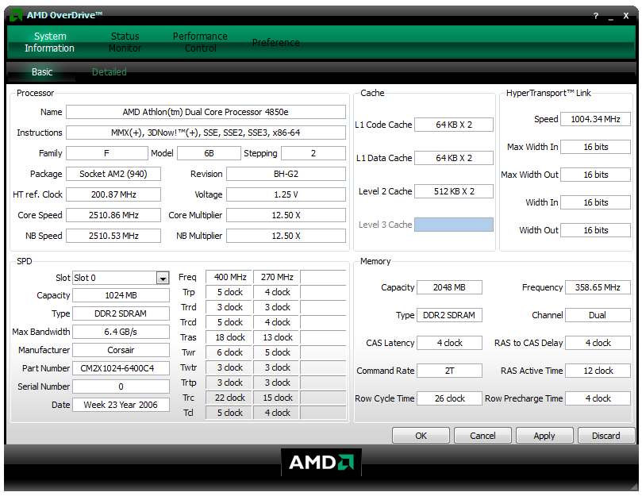
Task: Click the Row Cycle Time 26 clock value
Action: click(x=449, y=398)
